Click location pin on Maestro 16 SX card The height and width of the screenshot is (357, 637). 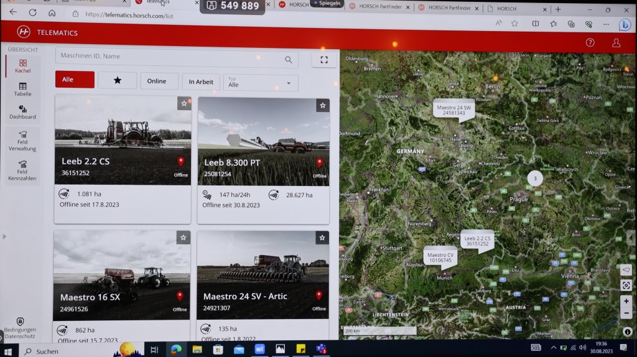(180, 295)
